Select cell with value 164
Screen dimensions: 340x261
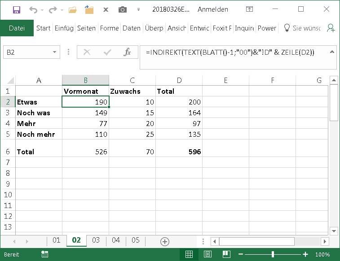(x=179, y=113)
